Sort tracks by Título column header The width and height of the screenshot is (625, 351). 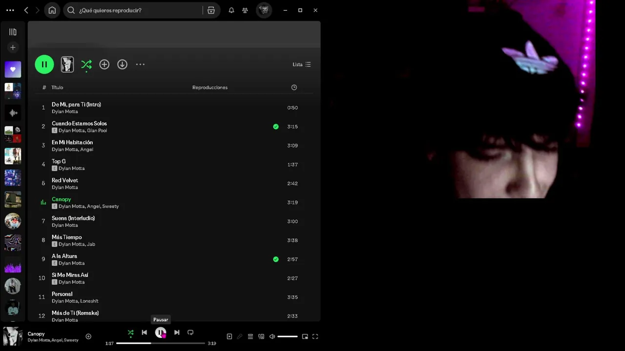57,87
